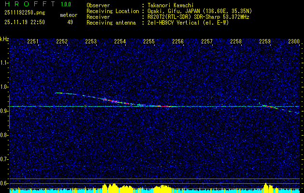Click the 0.8 frequency axis label
304x193 pixels.
tap(4, 135)
